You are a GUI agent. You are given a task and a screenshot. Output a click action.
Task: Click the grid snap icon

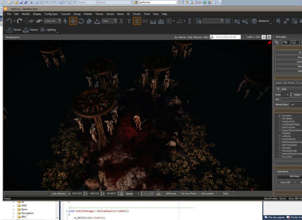click(x=169, y=21)
